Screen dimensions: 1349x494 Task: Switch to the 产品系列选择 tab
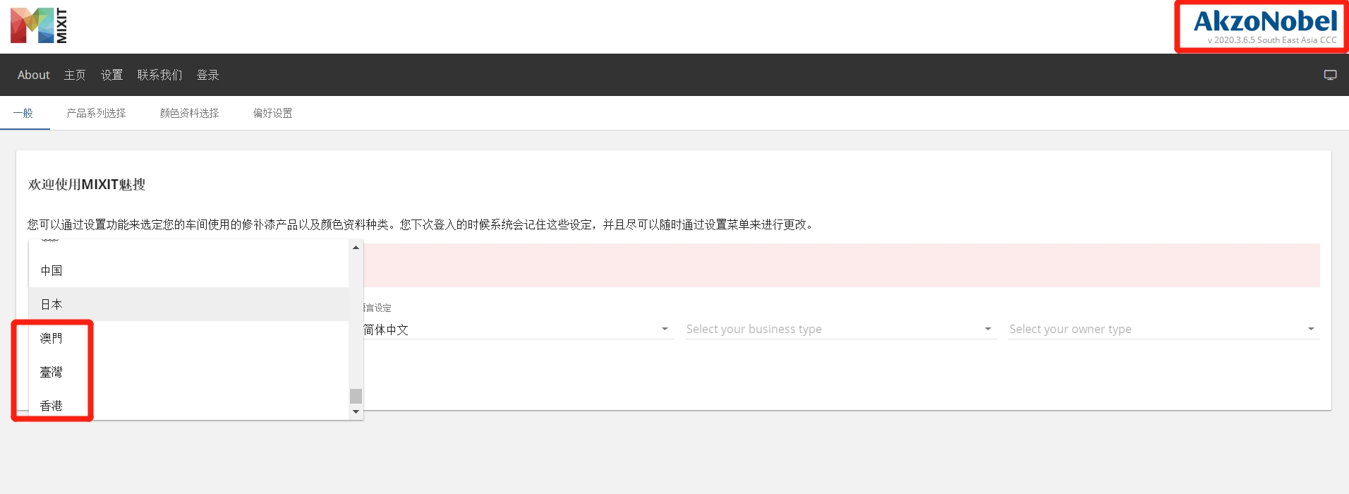(96, 113)
